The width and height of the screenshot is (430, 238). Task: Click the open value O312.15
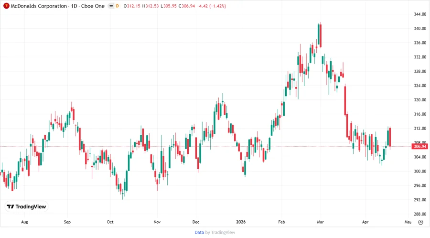pos(132,6)
